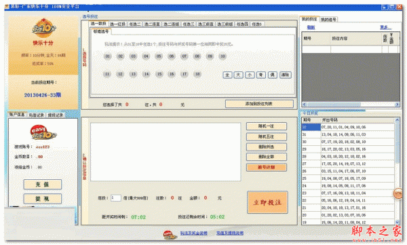The height and width of the screenshot is (245, 407).
Task: Open the 提现记录 tab
Action: coord(56,115)
